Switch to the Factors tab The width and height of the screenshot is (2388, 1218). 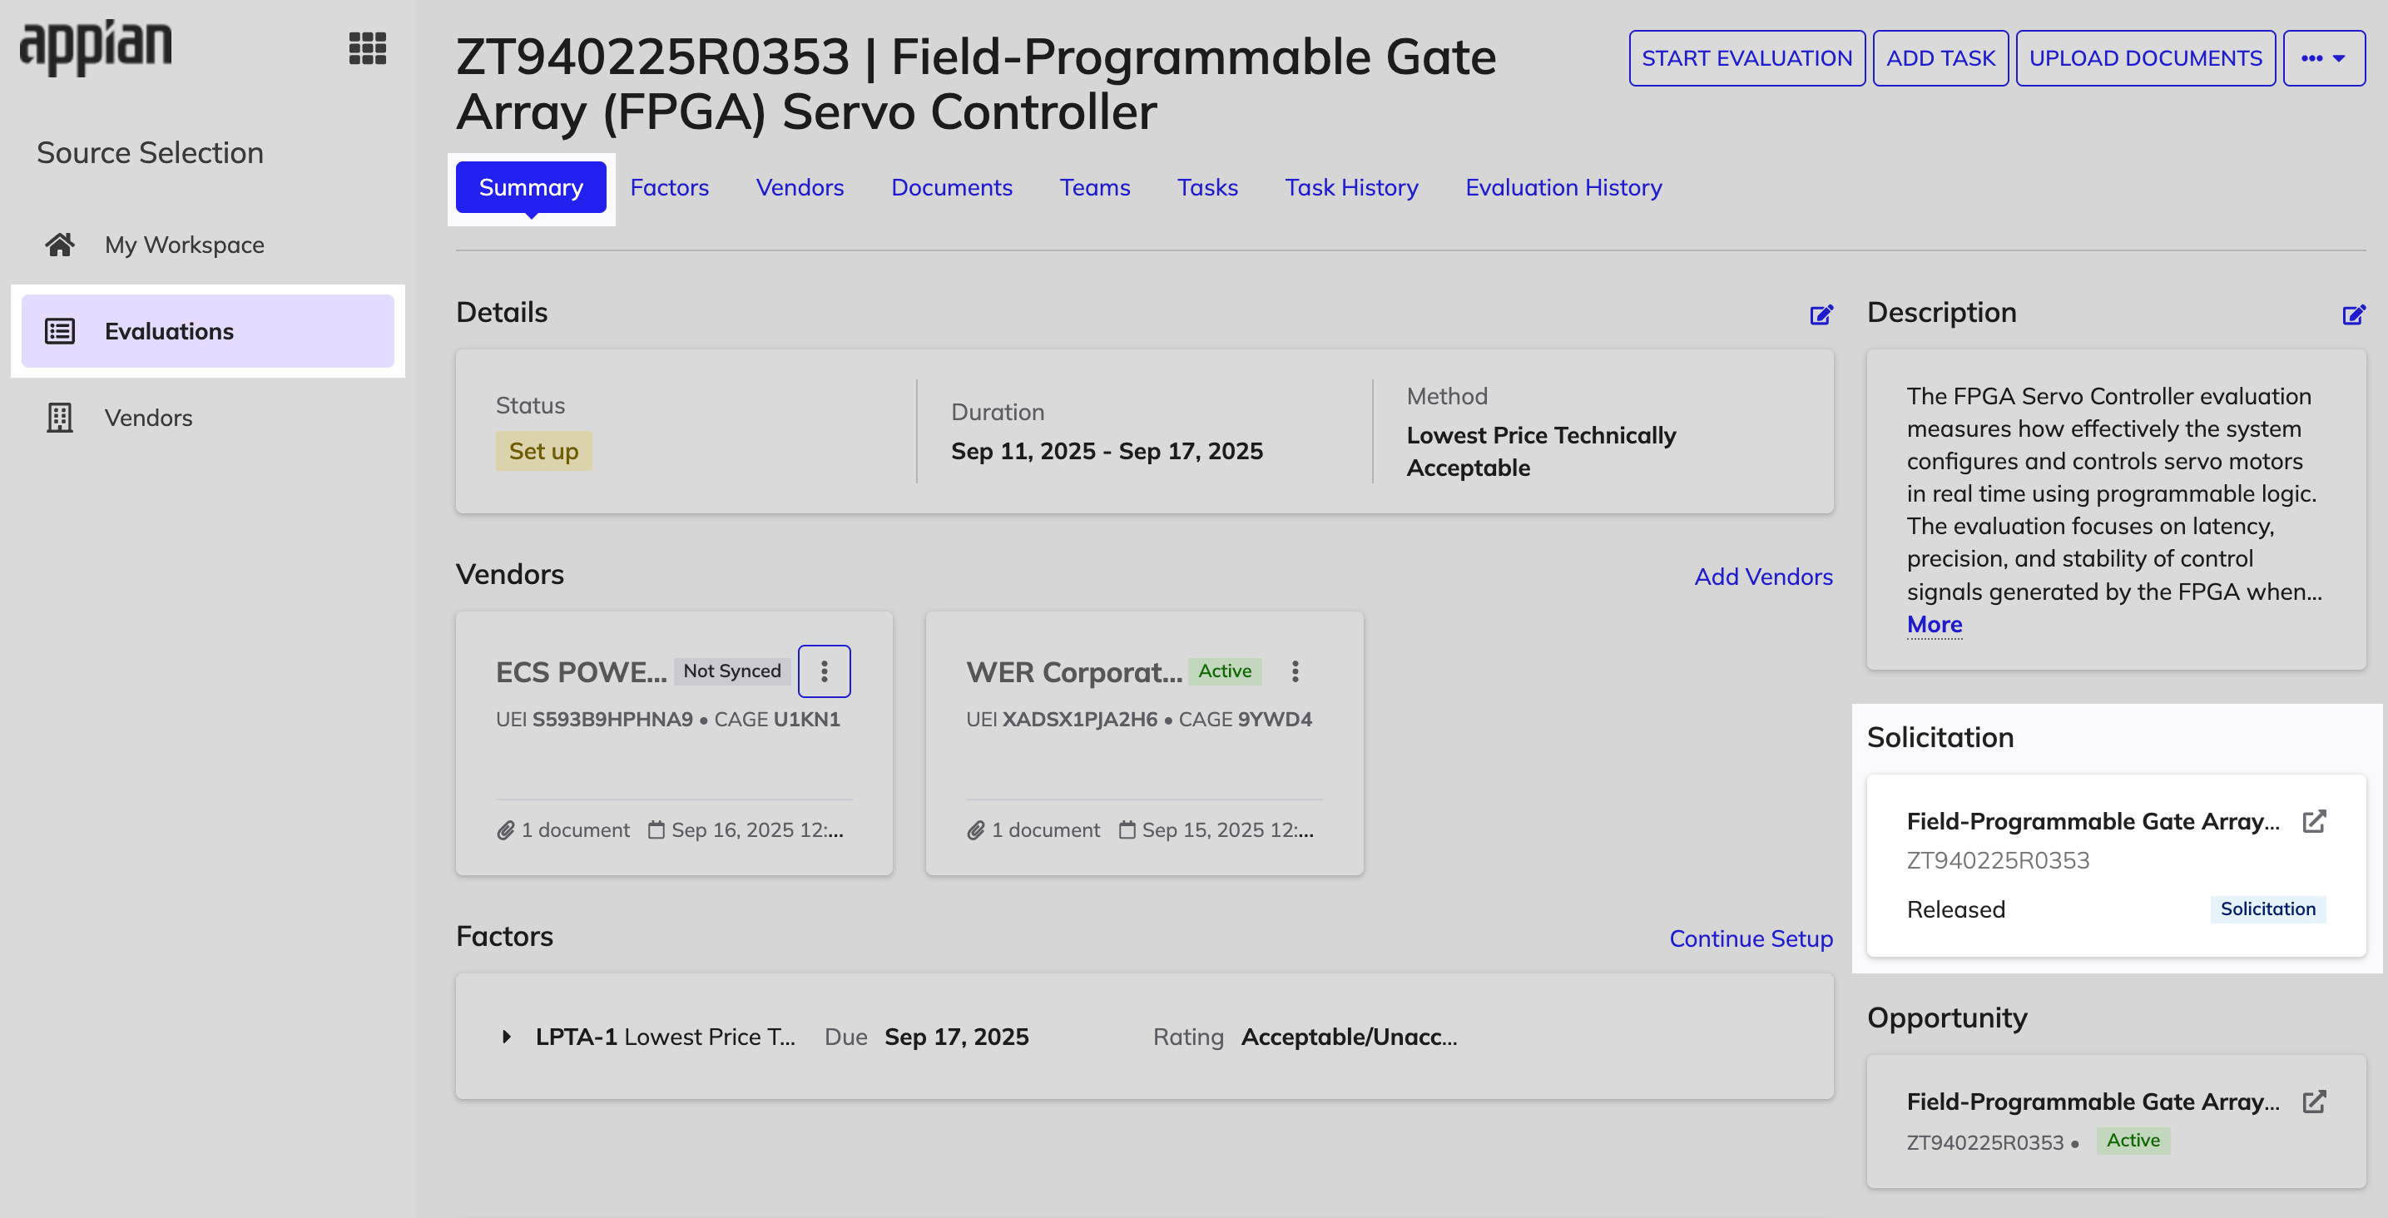coord(669,187)
